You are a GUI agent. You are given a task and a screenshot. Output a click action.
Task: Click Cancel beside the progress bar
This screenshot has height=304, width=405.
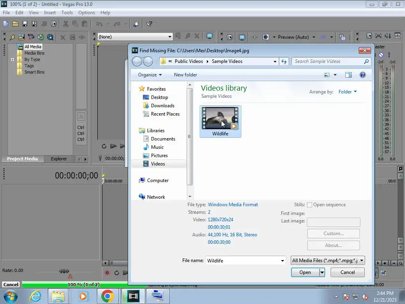pos(11,285)
